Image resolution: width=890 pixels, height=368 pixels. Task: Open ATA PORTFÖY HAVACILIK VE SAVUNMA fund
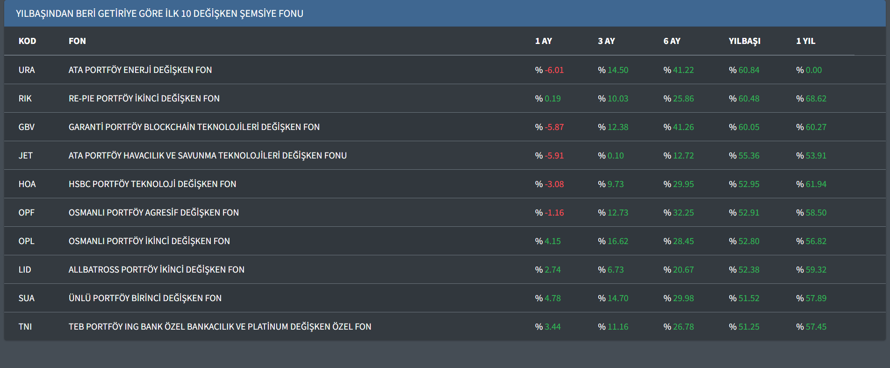(208, 155)
